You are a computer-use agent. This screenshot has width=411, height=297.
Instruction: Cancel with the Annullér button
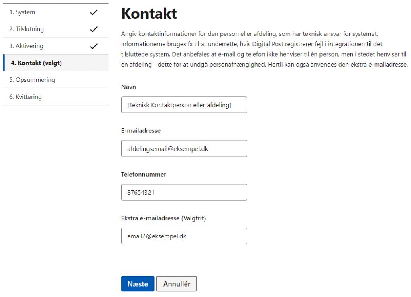pos(177,284)
